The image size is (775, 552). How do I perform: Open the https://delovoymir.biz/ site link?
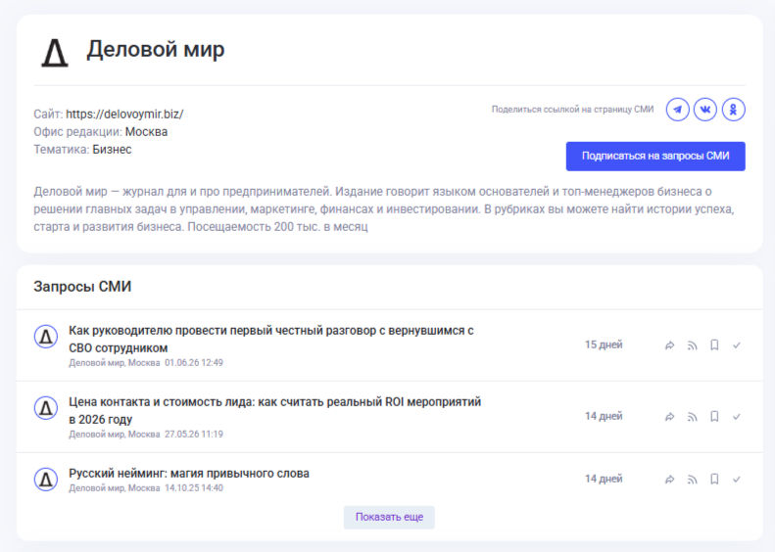pyautogui.click(x=124, y=115)
